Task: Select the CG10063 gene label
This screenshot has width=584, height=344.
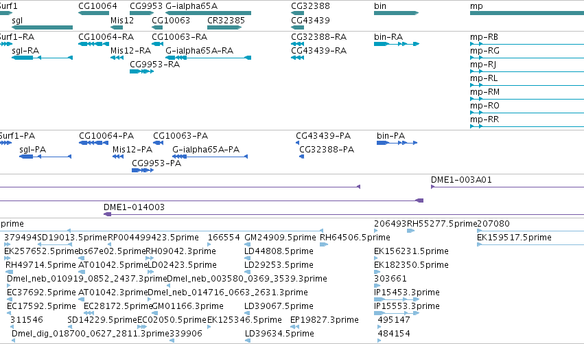Action: click(171, 20)
